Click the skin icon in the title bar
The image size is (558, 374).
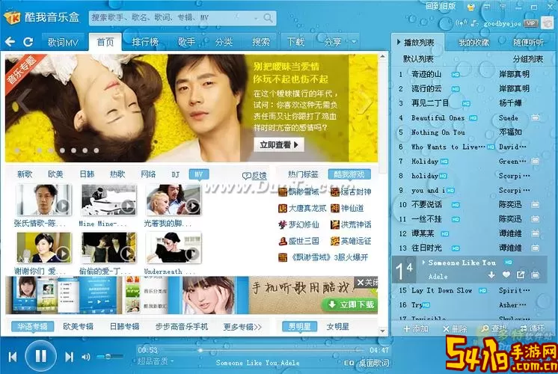click(x=470, y=7)
